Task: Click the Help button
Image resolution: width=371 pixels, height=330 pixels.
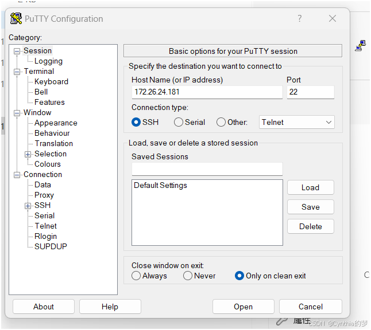Action: (110, 307)
